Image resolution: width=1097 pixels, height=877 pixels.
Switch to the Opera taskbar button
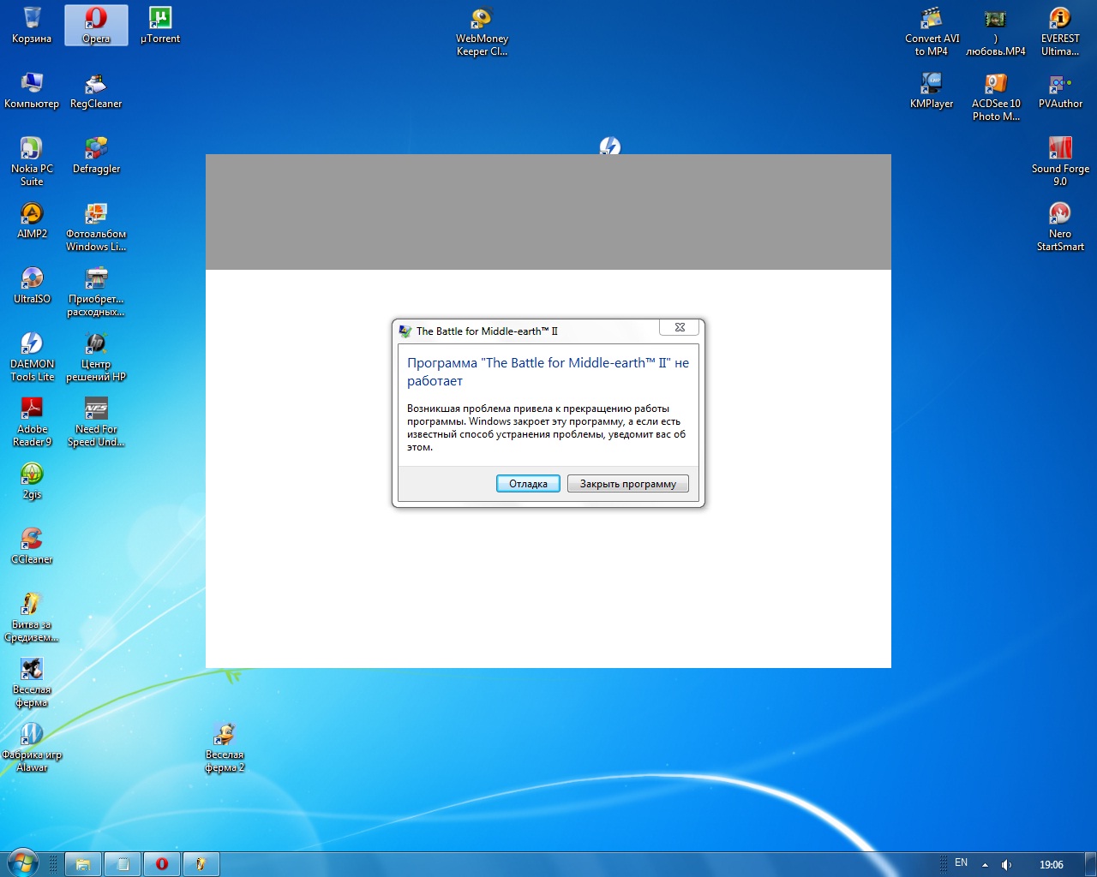[x=161, y=864]
